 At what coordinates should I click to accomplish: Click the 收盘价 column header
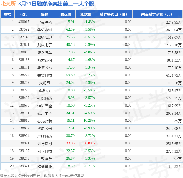click(x=66, y=14)
